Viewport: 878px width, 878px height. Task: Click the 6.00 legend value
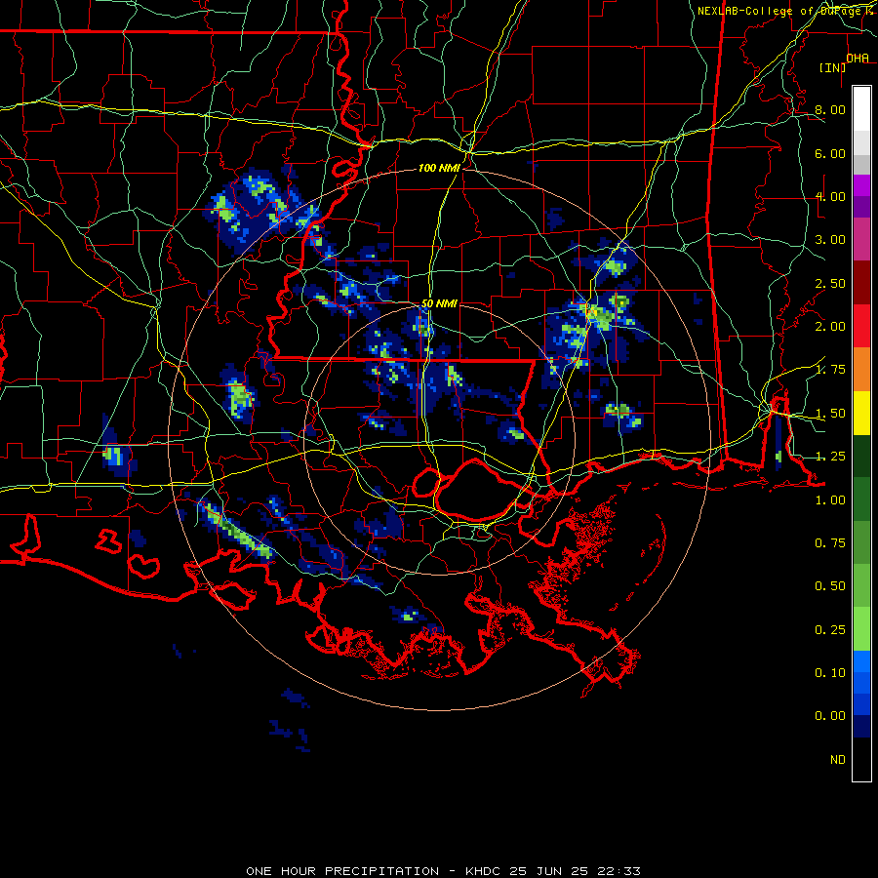coord(830,153)
